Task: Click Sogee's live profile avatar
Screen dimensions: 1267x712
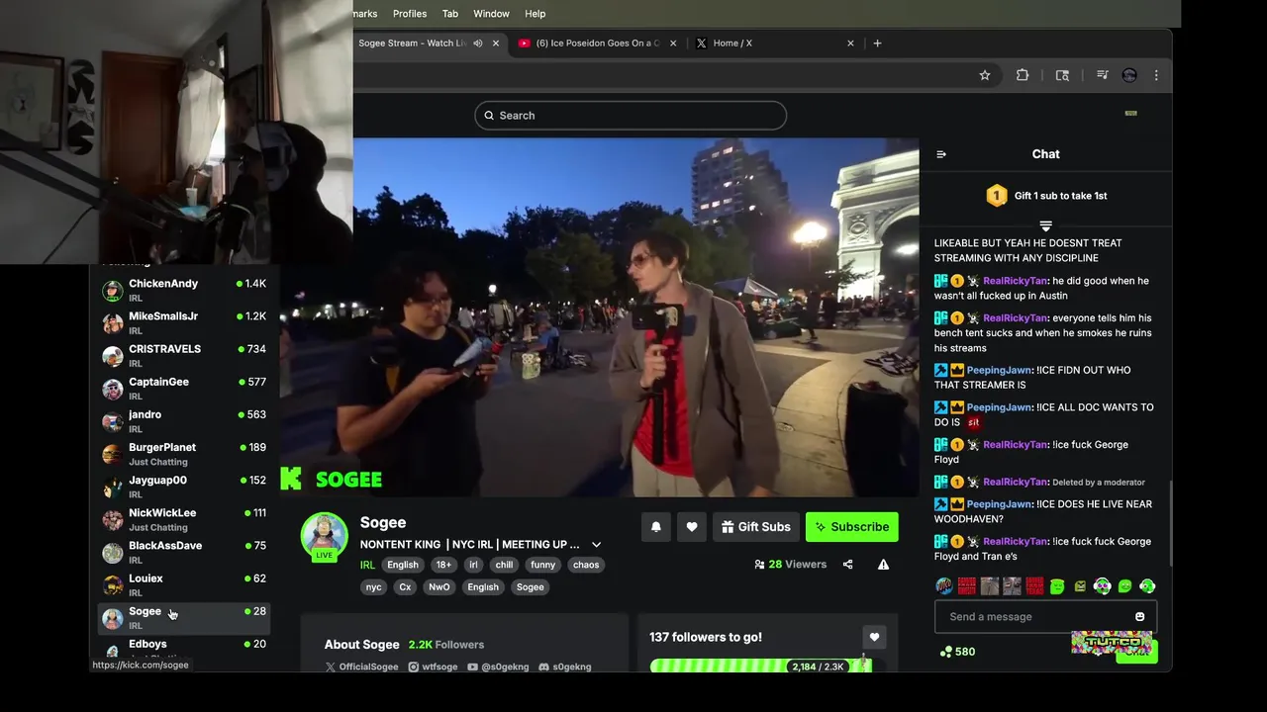Action: pyautogui.click(x=325, y=537)
